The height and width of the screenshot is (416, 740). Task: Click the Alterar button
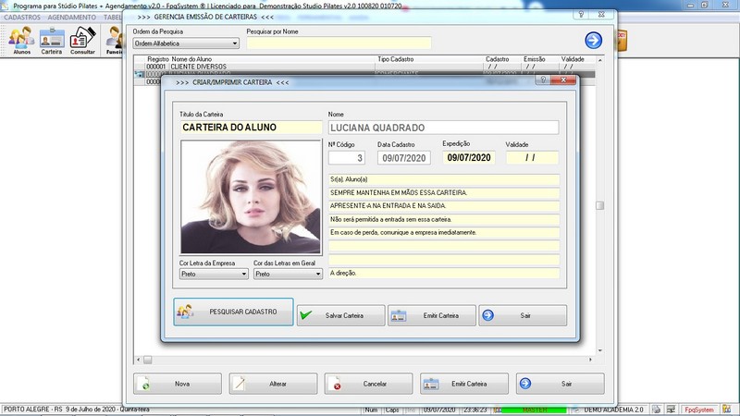point(273,384)
